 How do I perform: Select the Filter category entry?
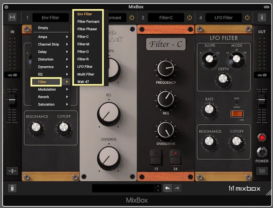coord(50,82)
